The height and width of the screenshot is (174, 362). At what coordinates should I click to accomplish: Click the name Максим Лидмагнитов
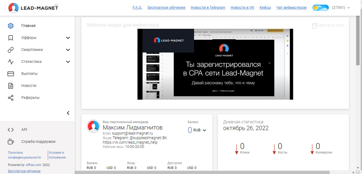(x=132, y=127)
